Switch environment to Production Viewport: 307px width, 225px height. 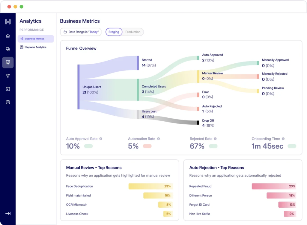(x=133, y=32)
